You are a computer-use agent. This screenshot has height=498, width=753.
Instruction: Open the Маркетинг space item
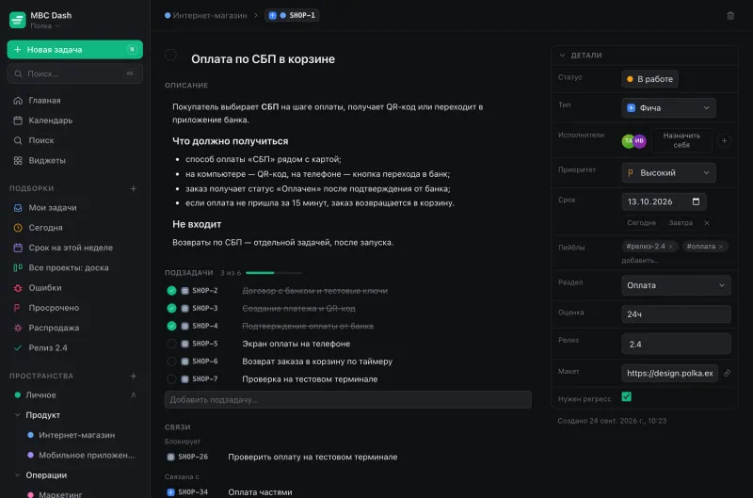point(60,494)
